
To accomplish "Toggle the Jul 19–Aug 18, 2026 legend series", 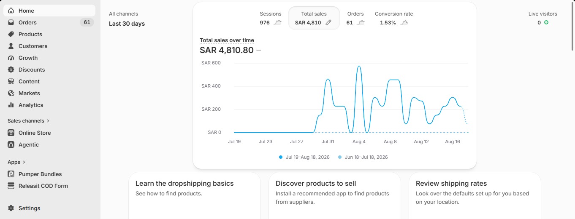I will pyautogui.click(x=304, y=157).
